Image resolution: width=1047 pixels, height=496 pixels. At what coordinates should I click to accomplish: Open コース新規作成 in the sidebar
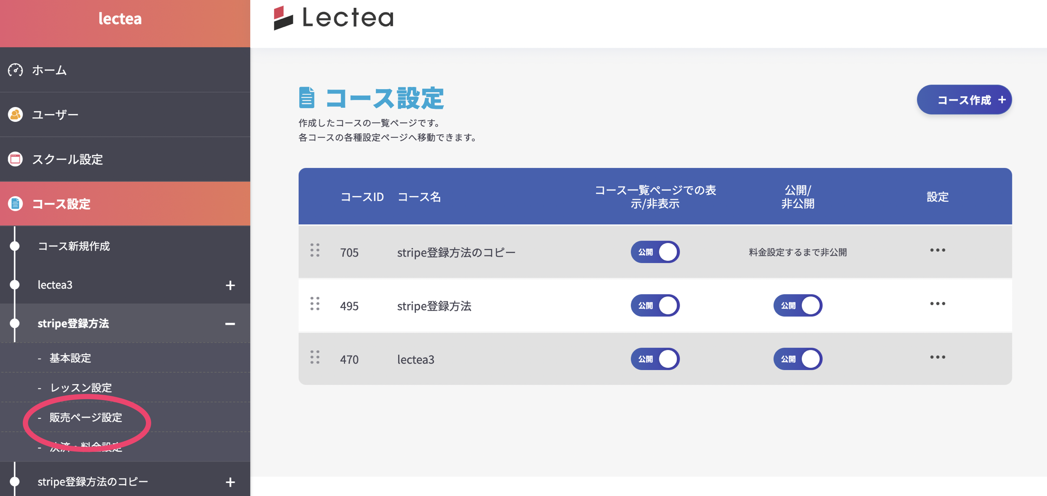point(74,246)
